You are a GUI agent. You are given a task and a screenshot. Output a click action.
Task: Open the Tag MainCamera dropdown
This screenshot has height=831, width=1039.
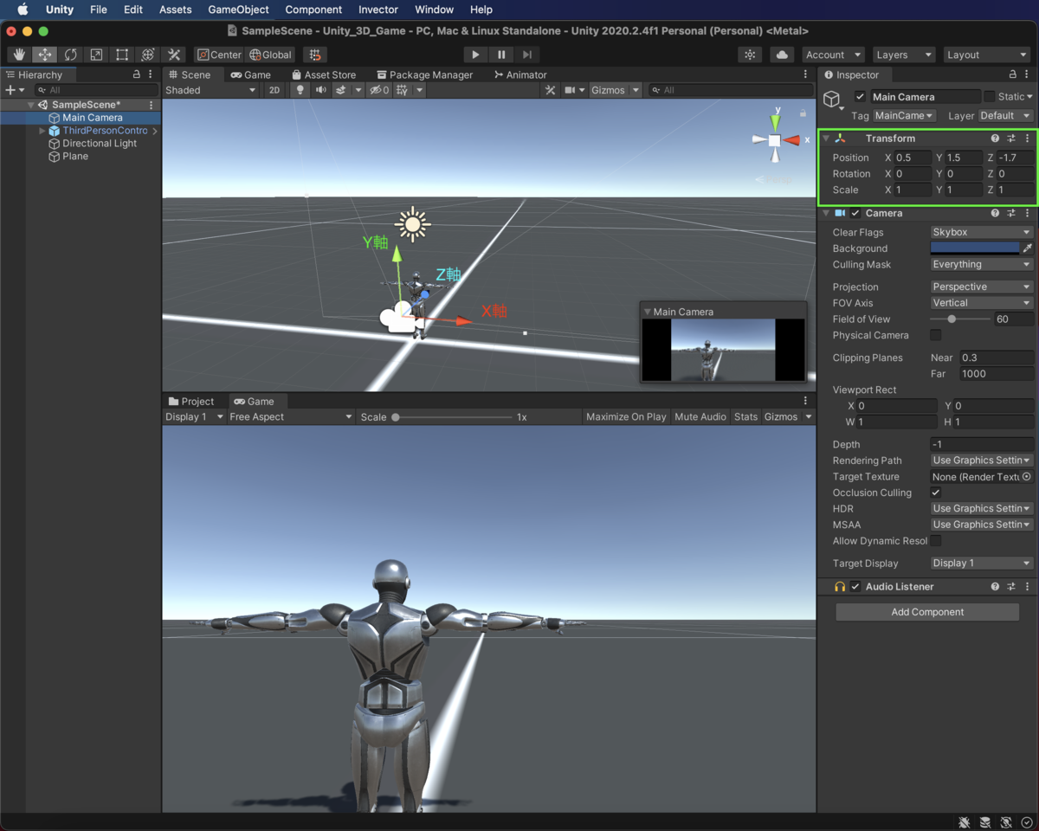[x=904, y=115]
